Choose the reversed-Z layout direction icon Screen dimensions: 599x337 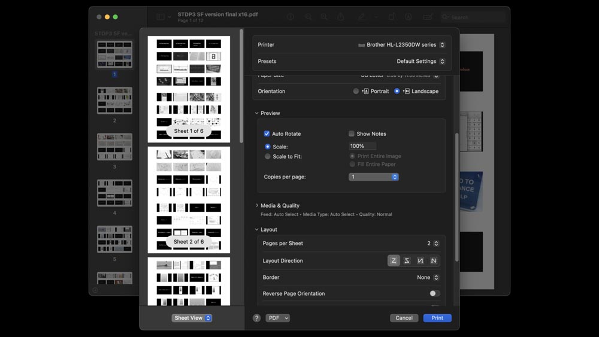click(407, 260)
